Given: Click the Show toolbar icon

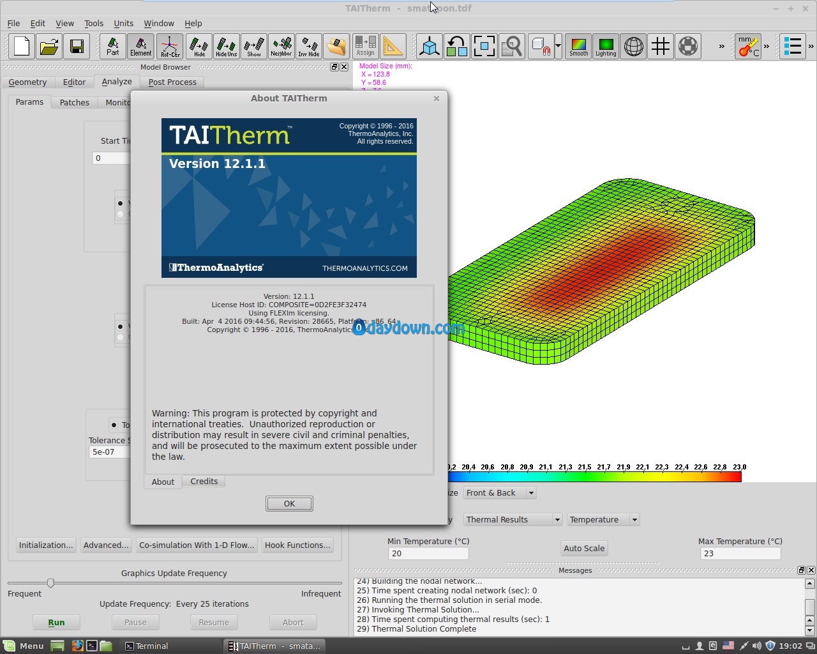Looking at the screenshot, I should (254, 47).
